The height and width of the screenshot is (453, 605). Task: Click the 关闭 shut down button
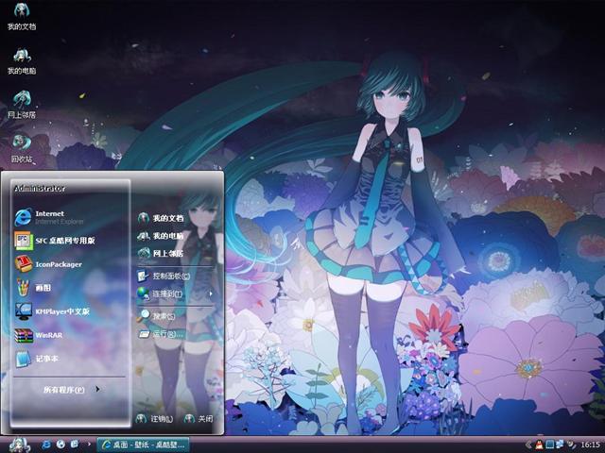pos(199,419)
